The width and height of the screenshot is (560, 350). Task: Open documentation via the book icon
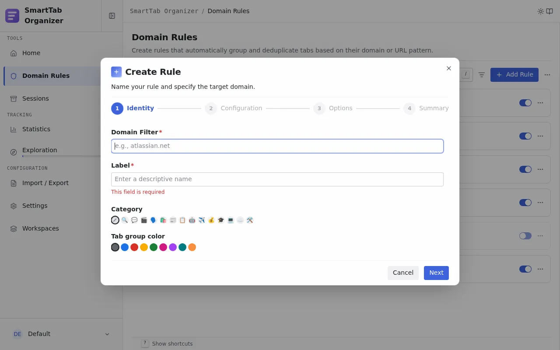549,11
